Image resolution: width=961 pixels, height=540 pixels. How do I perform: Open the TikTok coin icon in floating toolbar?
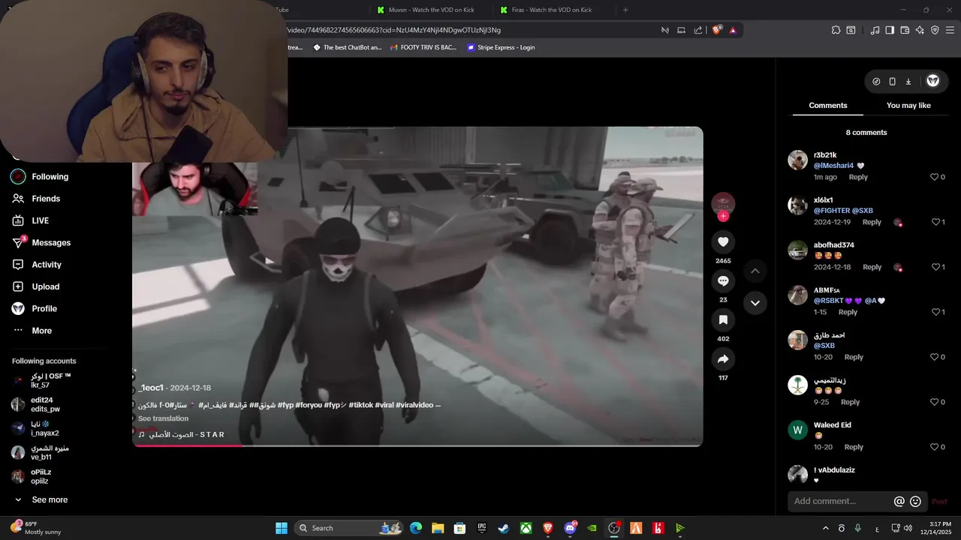coord(876,81)
